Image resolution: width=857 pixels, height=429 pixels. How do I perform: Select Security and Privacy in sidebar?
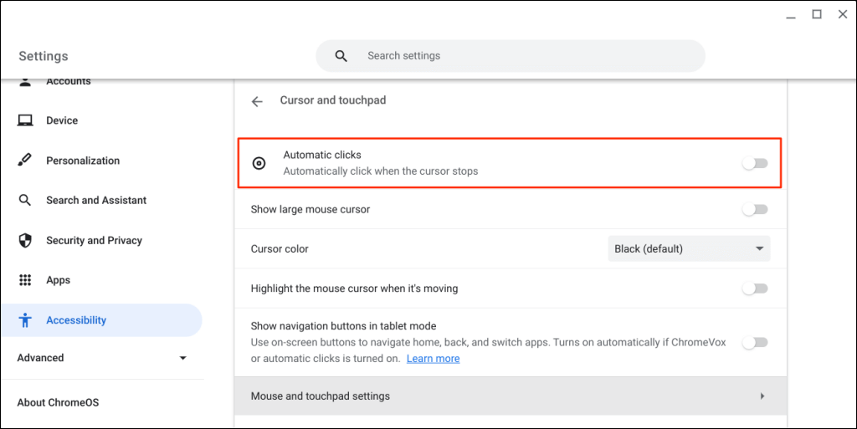94,241
